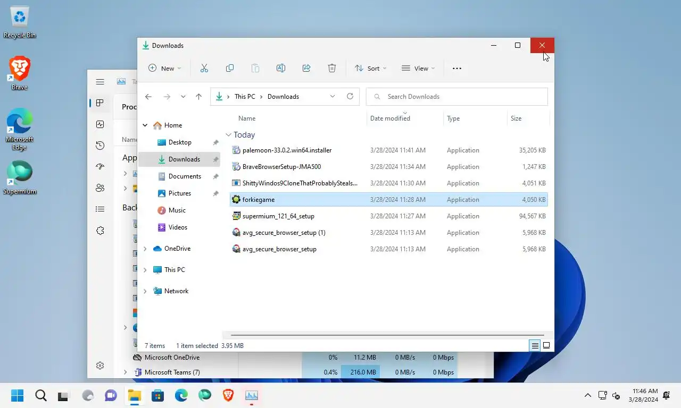The width and height of the screenshot is (681, 408).
Task: Open taskbar Search icon
Action: (41, 395)
